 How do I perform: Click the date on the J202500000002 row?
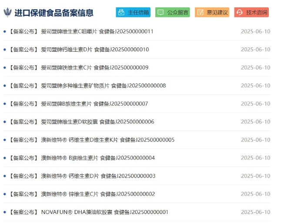click(x=255, y=194)
